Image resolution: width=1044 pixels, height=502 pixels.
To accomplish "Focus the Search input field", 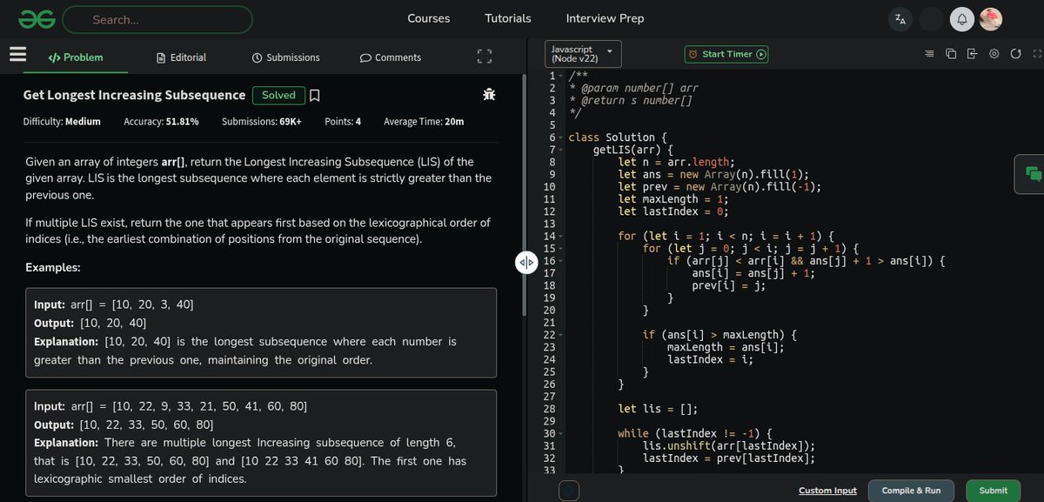I will point(157,19).
